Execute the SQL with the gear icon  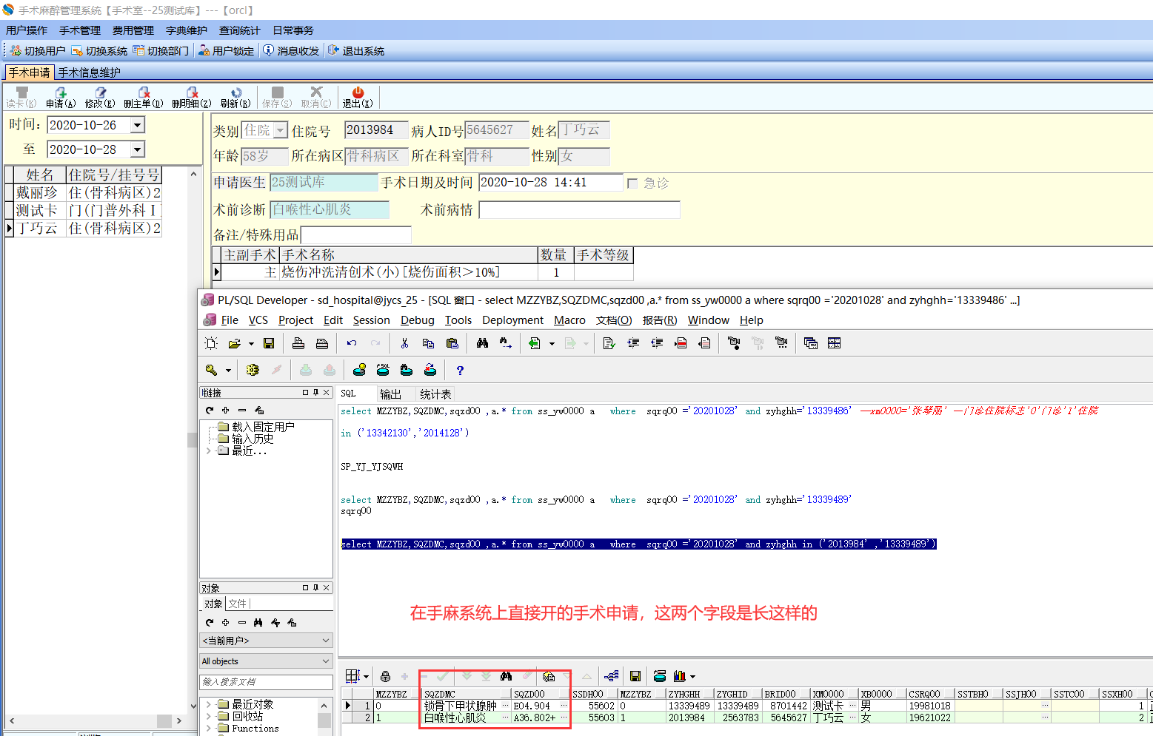[253, 370]
